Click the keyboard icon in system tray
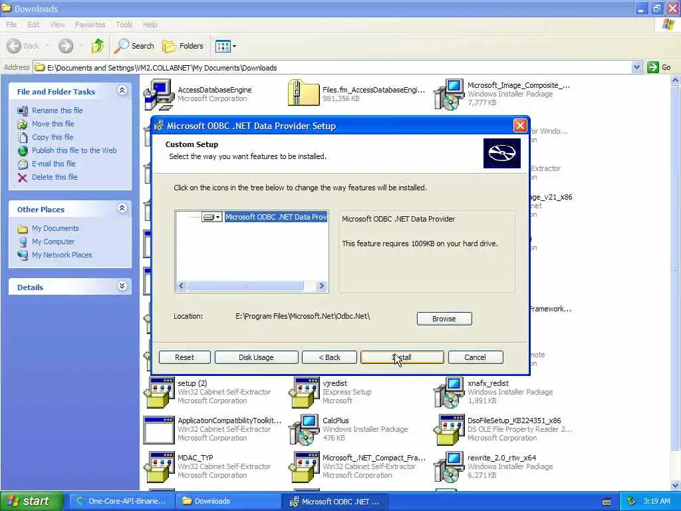The height and width of the screenshot is (511, 681). [x=607, y=502]
